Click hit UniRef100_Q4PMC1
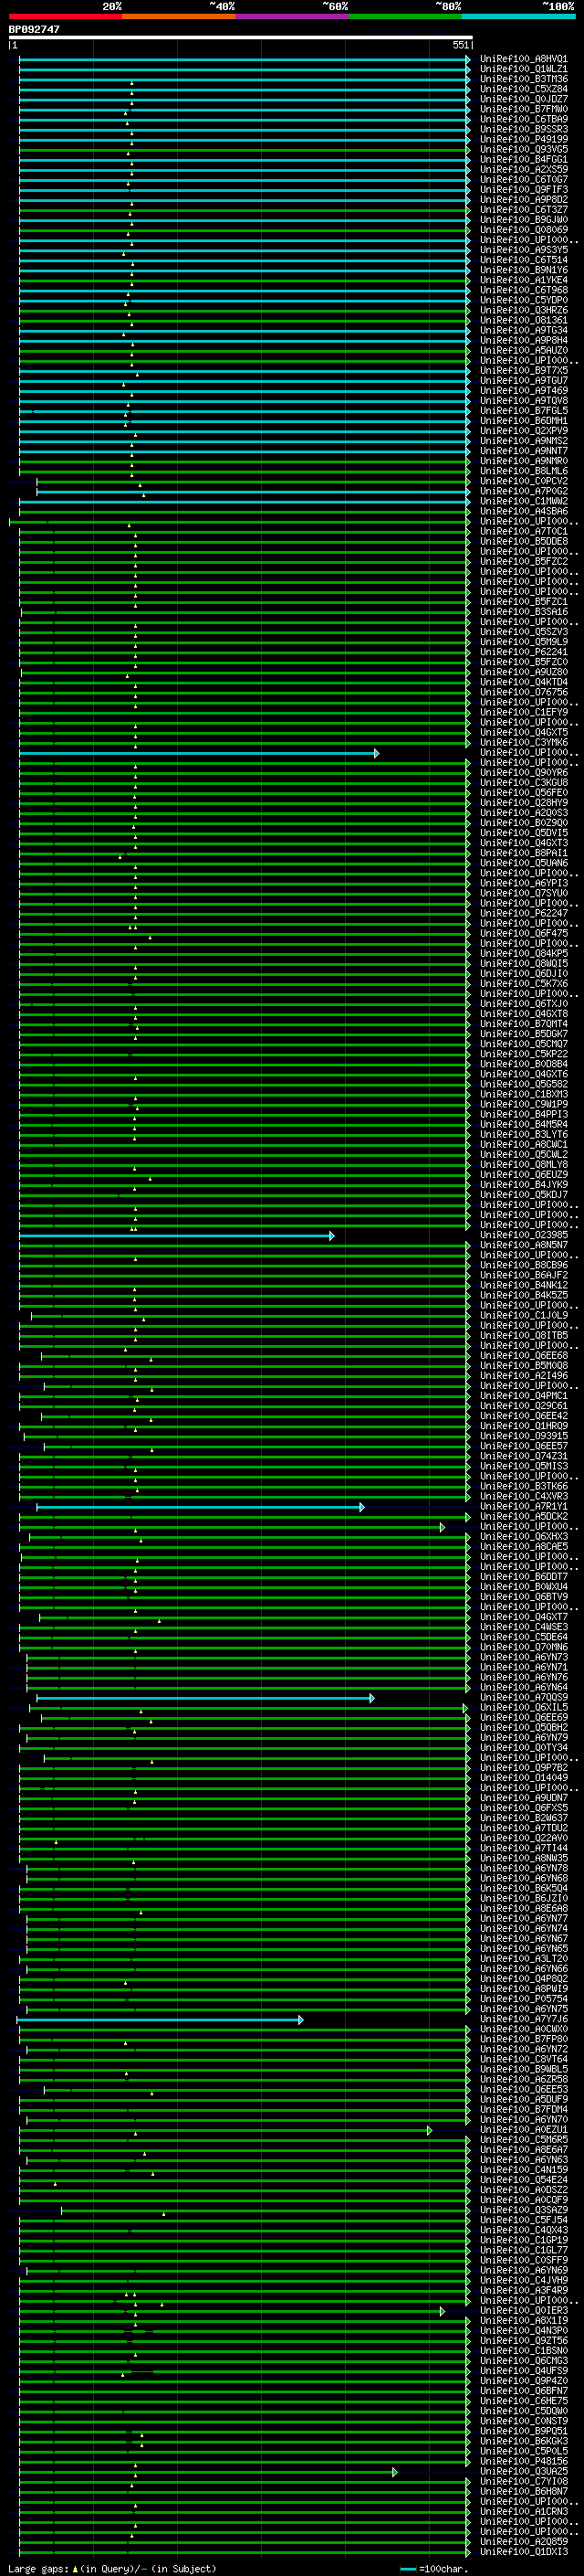This screenshot has width=584, height=2576. 524,1395
